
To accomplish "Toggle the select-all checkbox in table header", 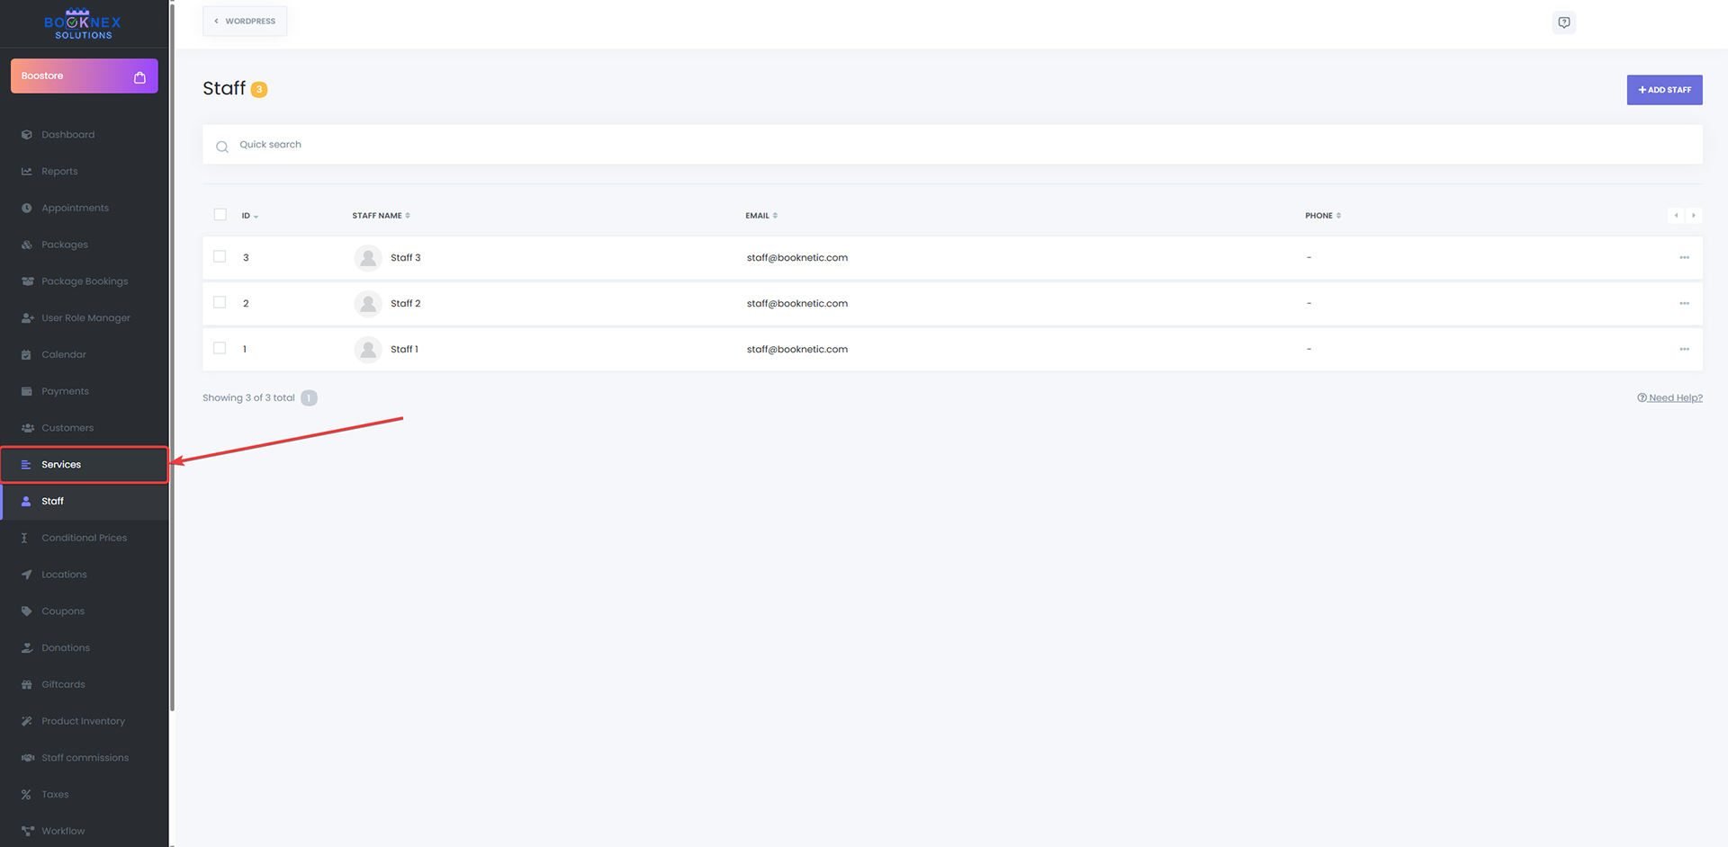I will 220,215.
